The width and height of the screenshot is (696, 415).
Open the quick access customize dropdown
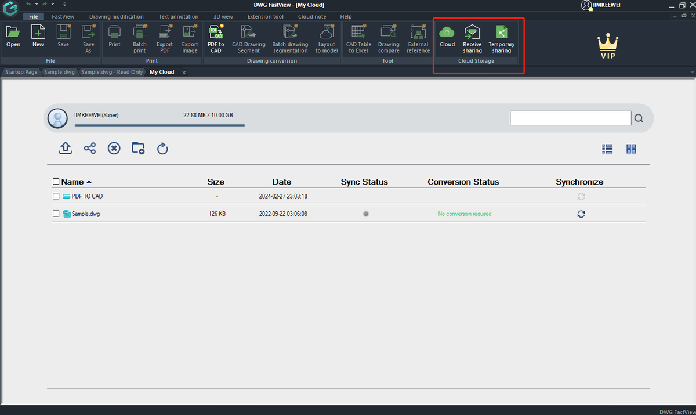pyautogui.click(x=65, y=4)
